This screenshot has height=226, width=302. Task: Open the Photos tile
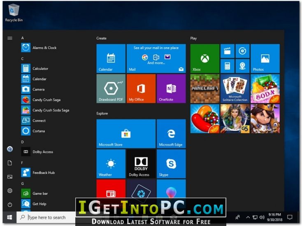[x=265, y=58]
